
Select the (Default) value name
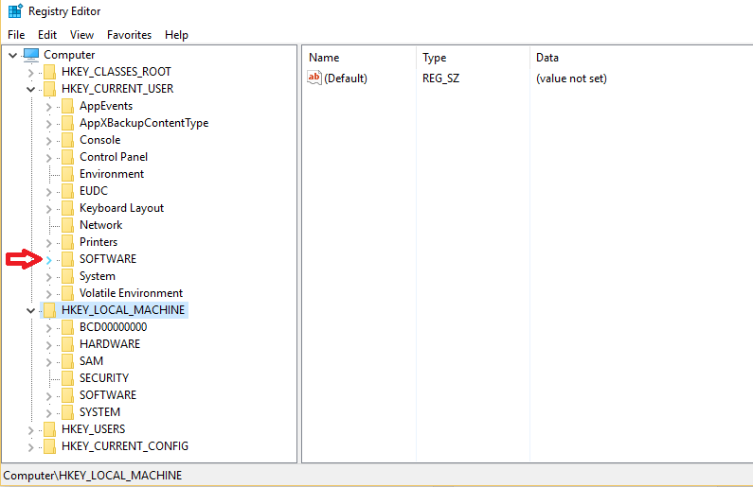point(346,78)
